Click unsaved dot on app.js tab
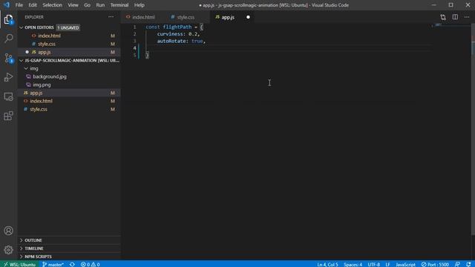This screenshot has width=475, height=267. tap(248, 17)
